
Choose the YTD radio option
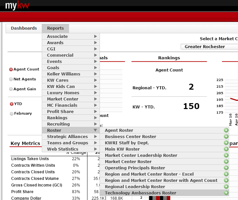point(12,104)
